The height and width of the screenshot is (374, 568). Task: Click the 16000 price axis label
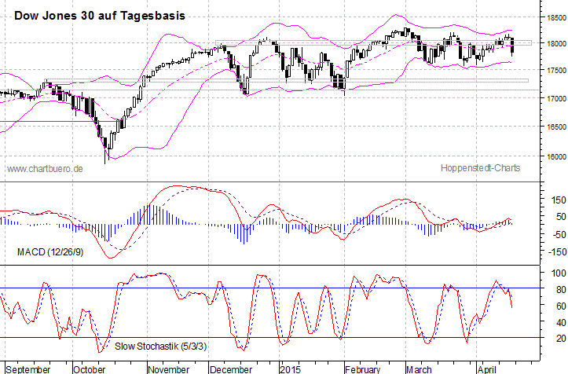557,157
